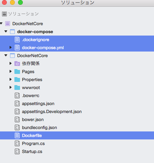Click the .dockerignore file icon
This screenshot has height=163, width=154.
[x=17, y=40]
